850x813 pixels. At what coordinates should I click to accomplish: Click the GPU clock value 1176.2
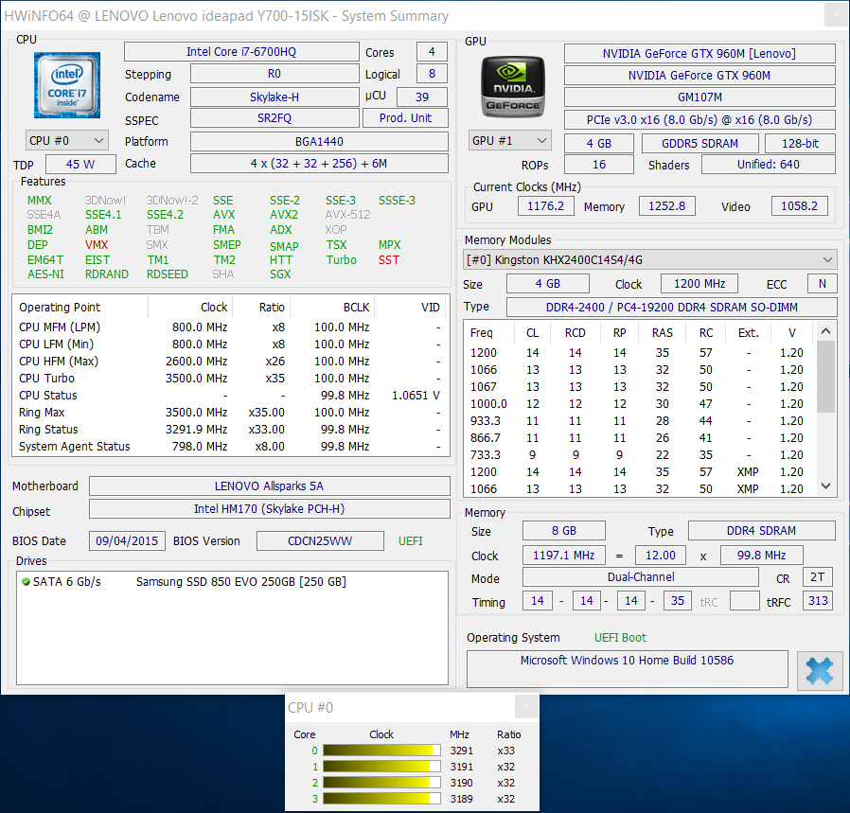[x=546, y=206]
